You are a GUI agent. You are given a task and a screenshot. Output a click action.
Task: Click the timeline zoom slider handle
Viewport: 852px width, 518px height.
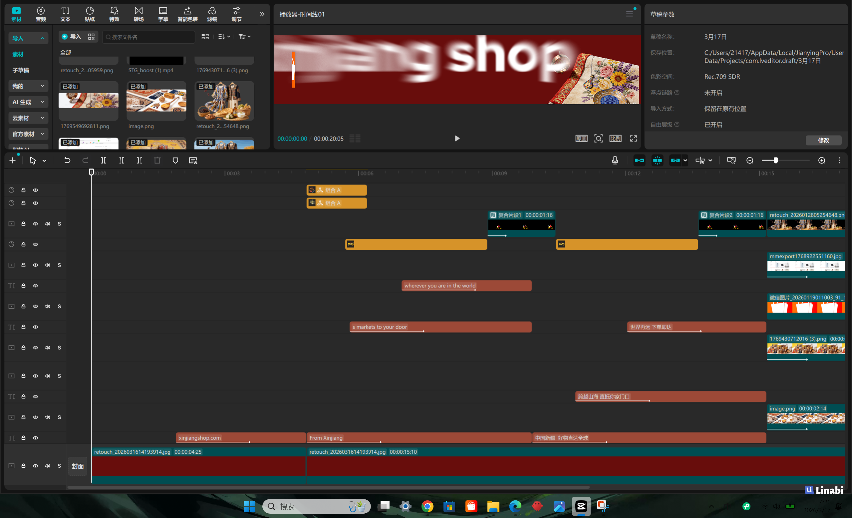point(775,160)
